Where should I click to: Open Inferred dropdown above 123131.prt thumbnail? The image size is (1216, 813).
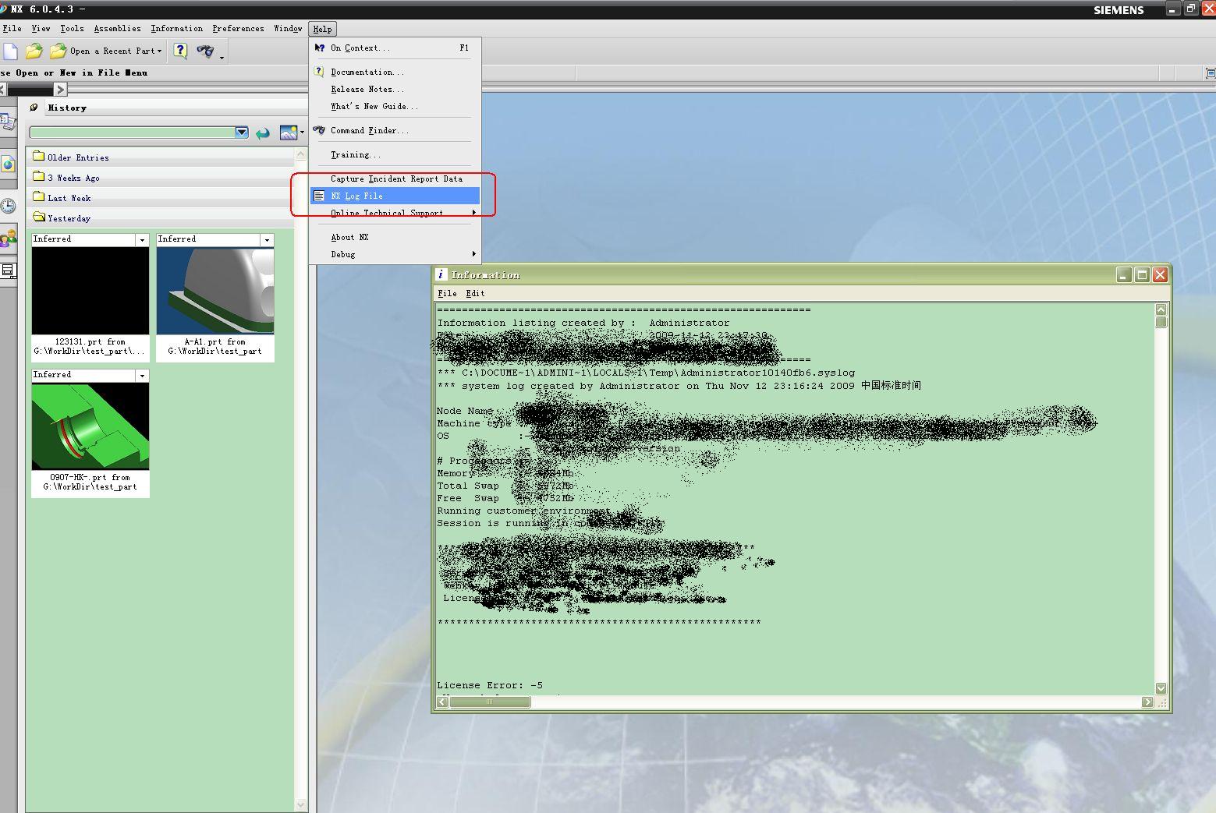tap(142, 240)
